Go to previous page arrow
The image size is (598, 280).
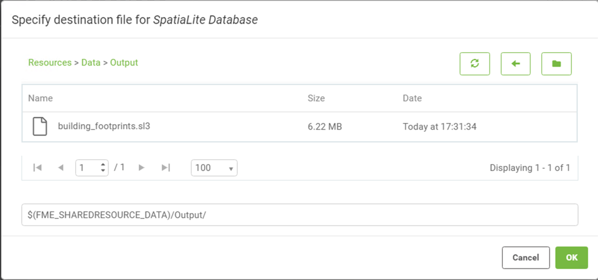pyautogui.click(x=60, y=167)
